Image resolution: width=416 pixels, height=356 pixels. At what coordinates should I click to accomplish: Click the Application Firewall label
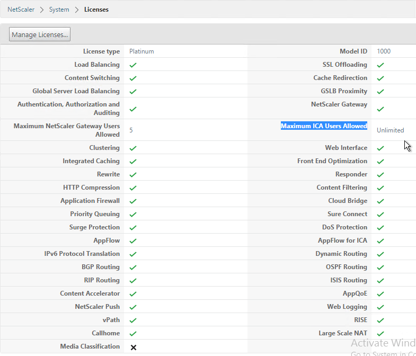[90, 201]
